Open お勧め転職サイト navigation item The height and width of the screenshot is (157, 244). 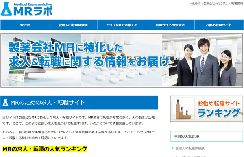[x=219, y=25]
